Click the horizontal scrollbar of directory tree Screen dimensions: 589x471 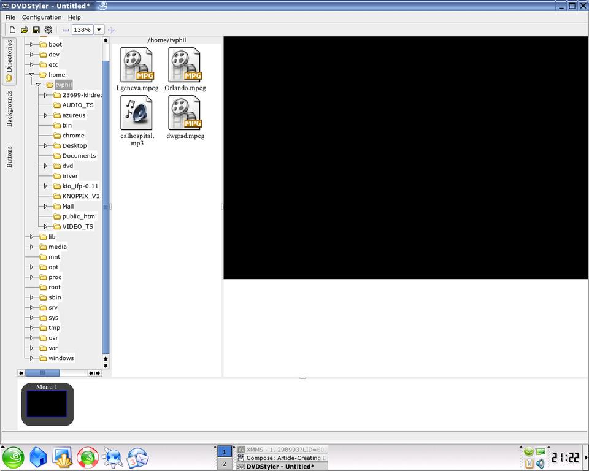42,373
